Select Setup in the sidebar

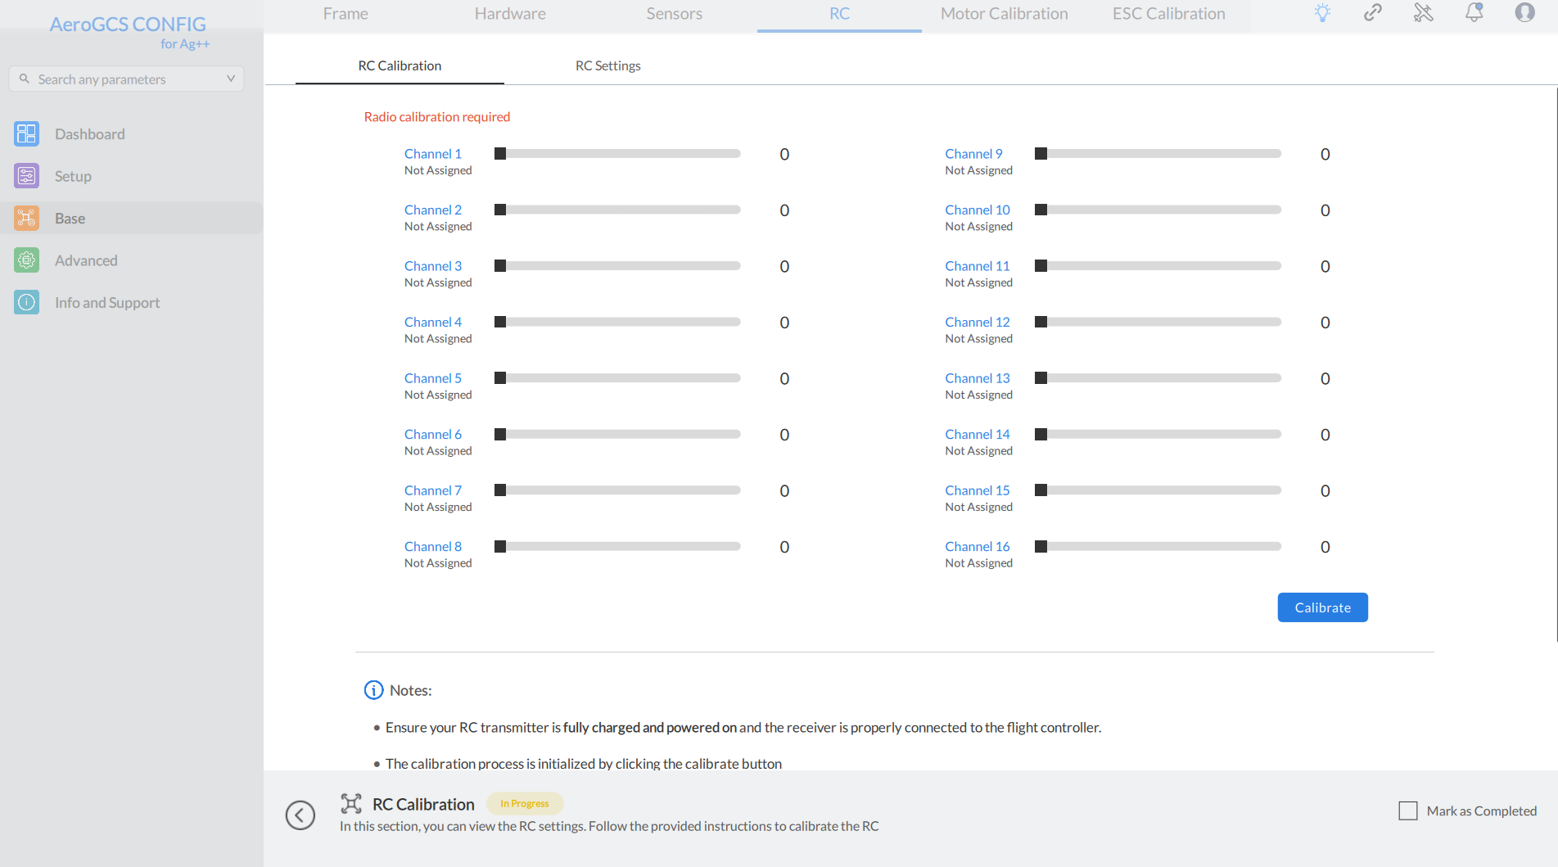tap(73, 176)
